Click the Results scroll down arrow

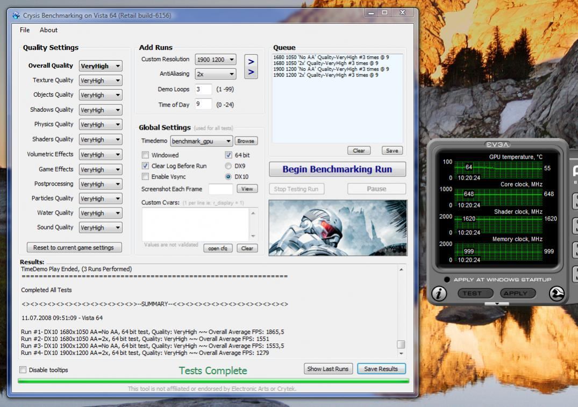coord(401,354)
